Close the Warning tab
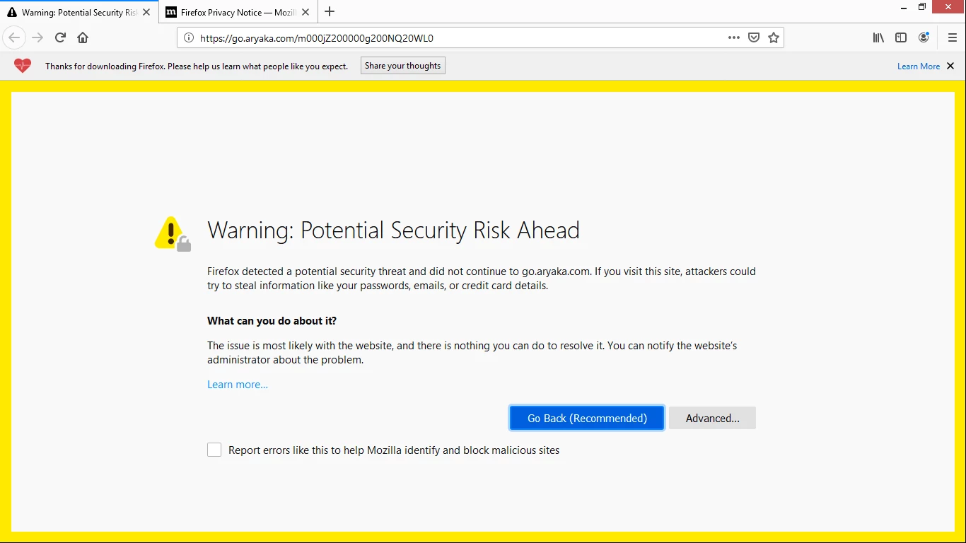The height and width of the screenshot is (543, 966). pos(146,12)
